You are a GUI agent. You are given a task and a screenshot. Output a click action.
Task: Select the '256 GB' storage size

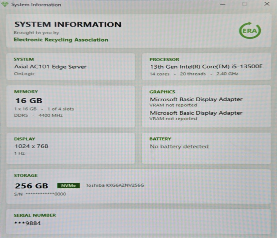coord(31,186)
